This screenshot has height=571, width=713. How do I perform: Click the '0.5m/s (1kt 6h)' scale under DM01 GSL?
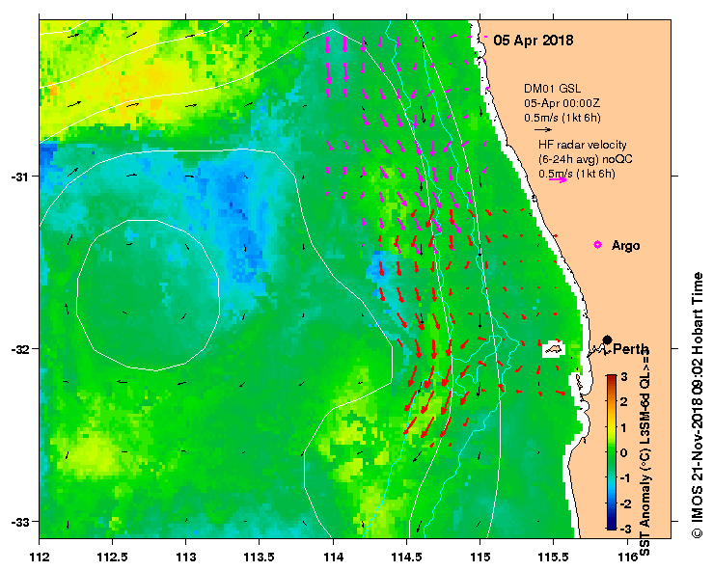(x=562, y=118)
